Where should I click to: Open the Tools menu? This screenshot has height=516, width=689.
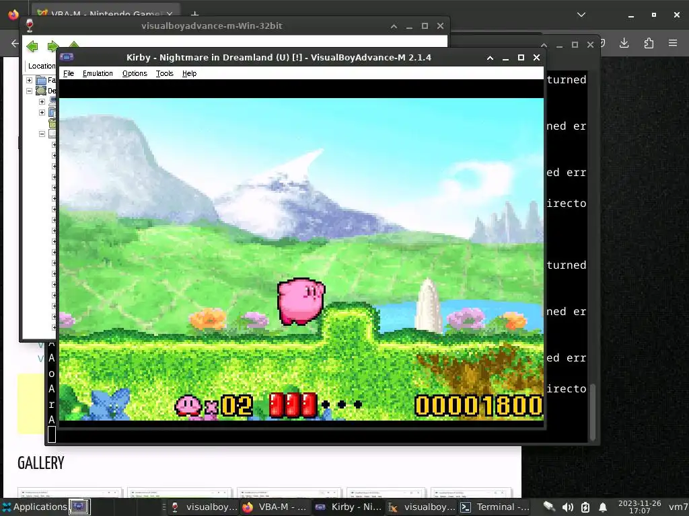coord(164,73)
